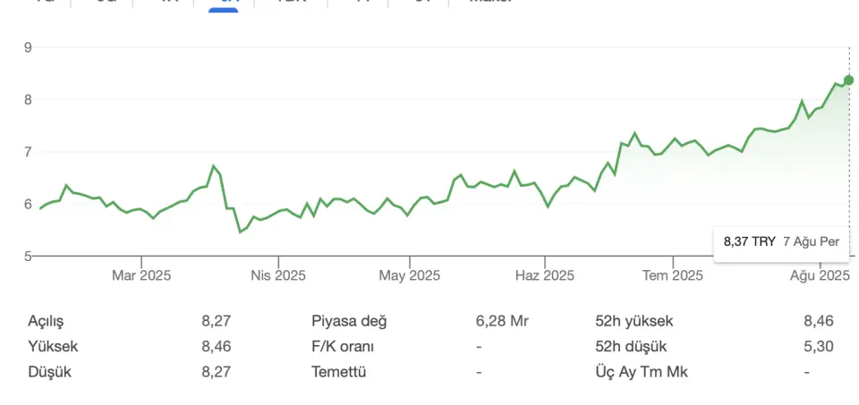The height and width of the screenshot is (405, 859).
Task: Click the Ağu 2025 axis label
Action: (820, 275)
